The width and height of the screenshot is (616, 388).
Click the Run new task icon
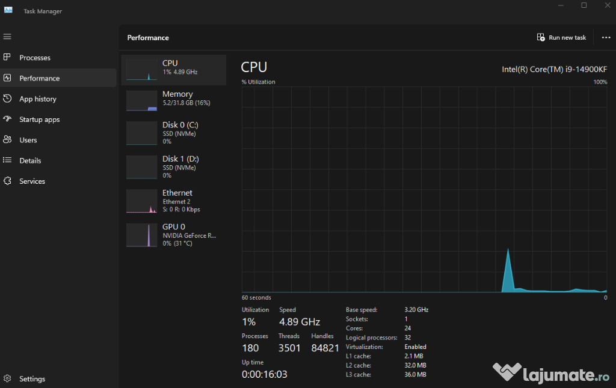coord(541,37)
